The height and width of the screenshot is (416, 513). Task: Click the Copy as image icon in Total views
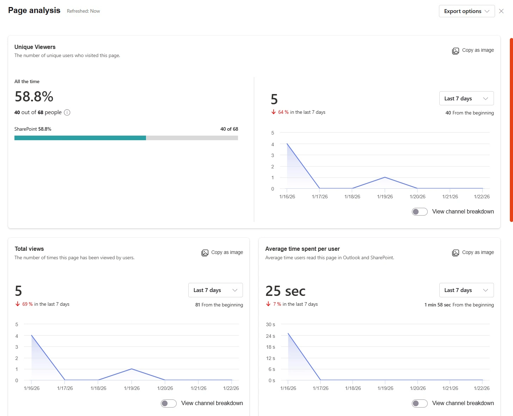[205, 253]
